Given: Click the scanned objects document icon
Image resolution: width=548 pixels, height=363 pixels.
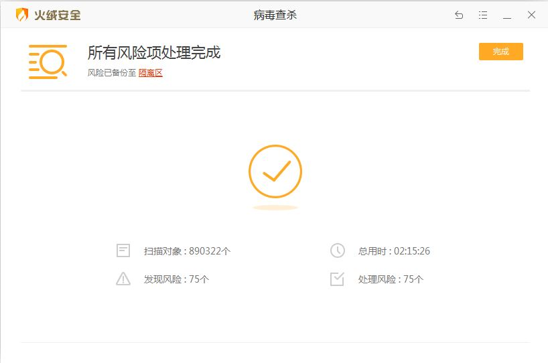Looking at the screenshot, I should [x=123, y=251].
